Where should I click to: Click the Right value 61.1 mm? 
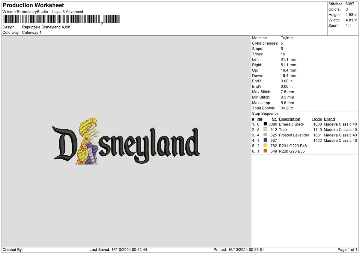(288, 65)
